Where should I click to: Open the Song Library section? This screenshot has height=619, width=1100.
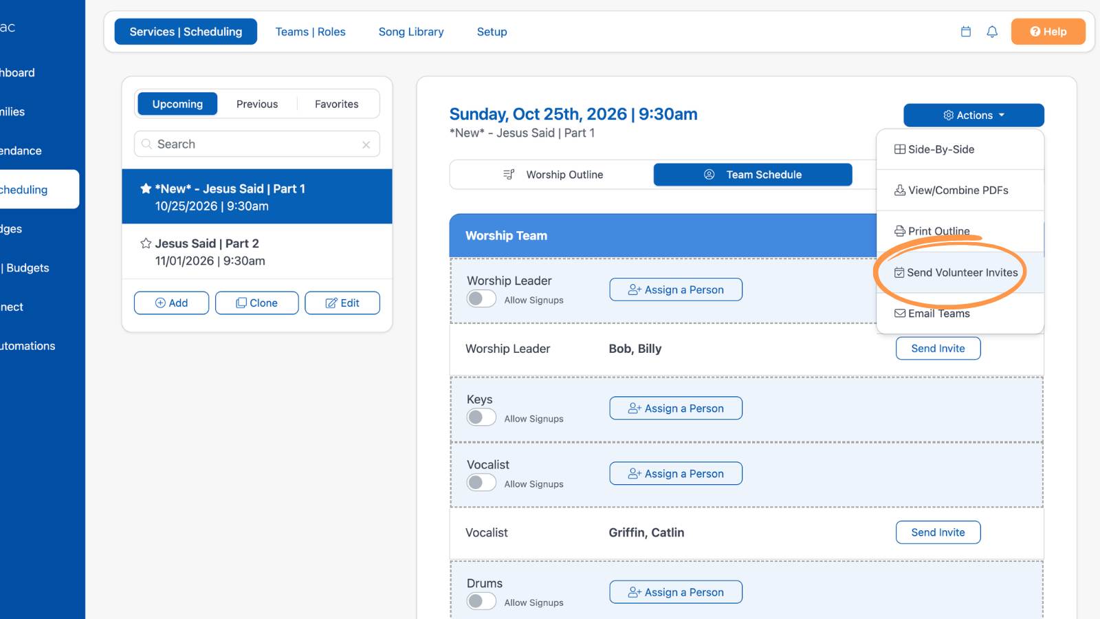tap(411, 32)
